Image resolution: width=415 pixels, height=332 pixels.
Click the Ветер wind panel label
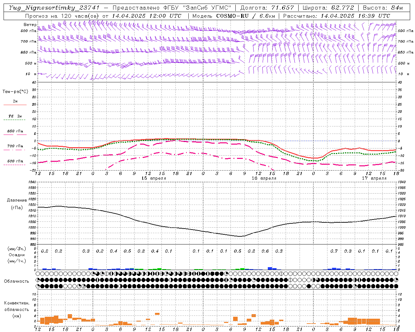point(30,25)
